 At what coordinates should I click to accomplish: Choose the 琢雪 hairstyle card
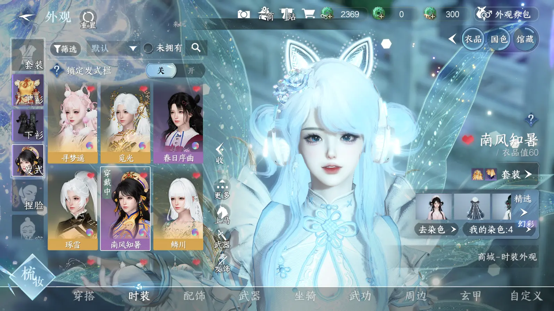(x=73, y=209)
